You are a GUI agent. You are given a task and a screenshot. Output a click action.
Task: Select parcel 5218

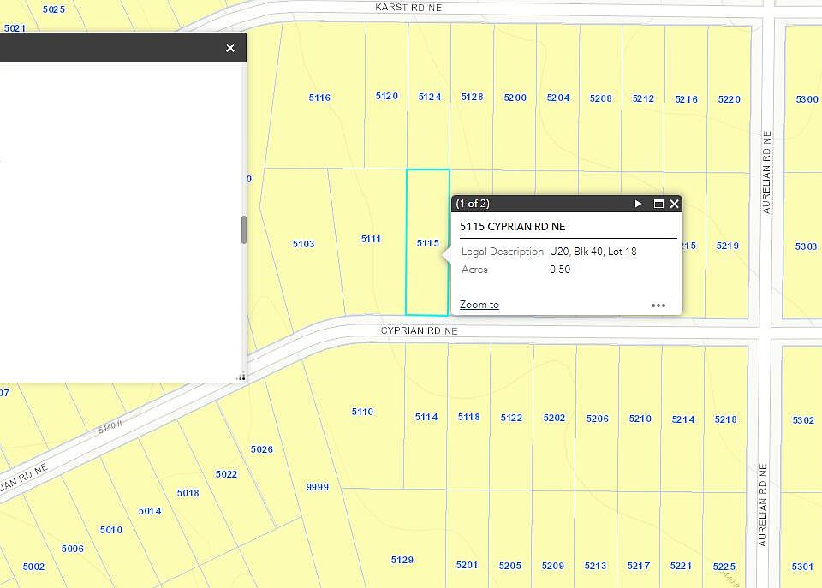(725, 419)
